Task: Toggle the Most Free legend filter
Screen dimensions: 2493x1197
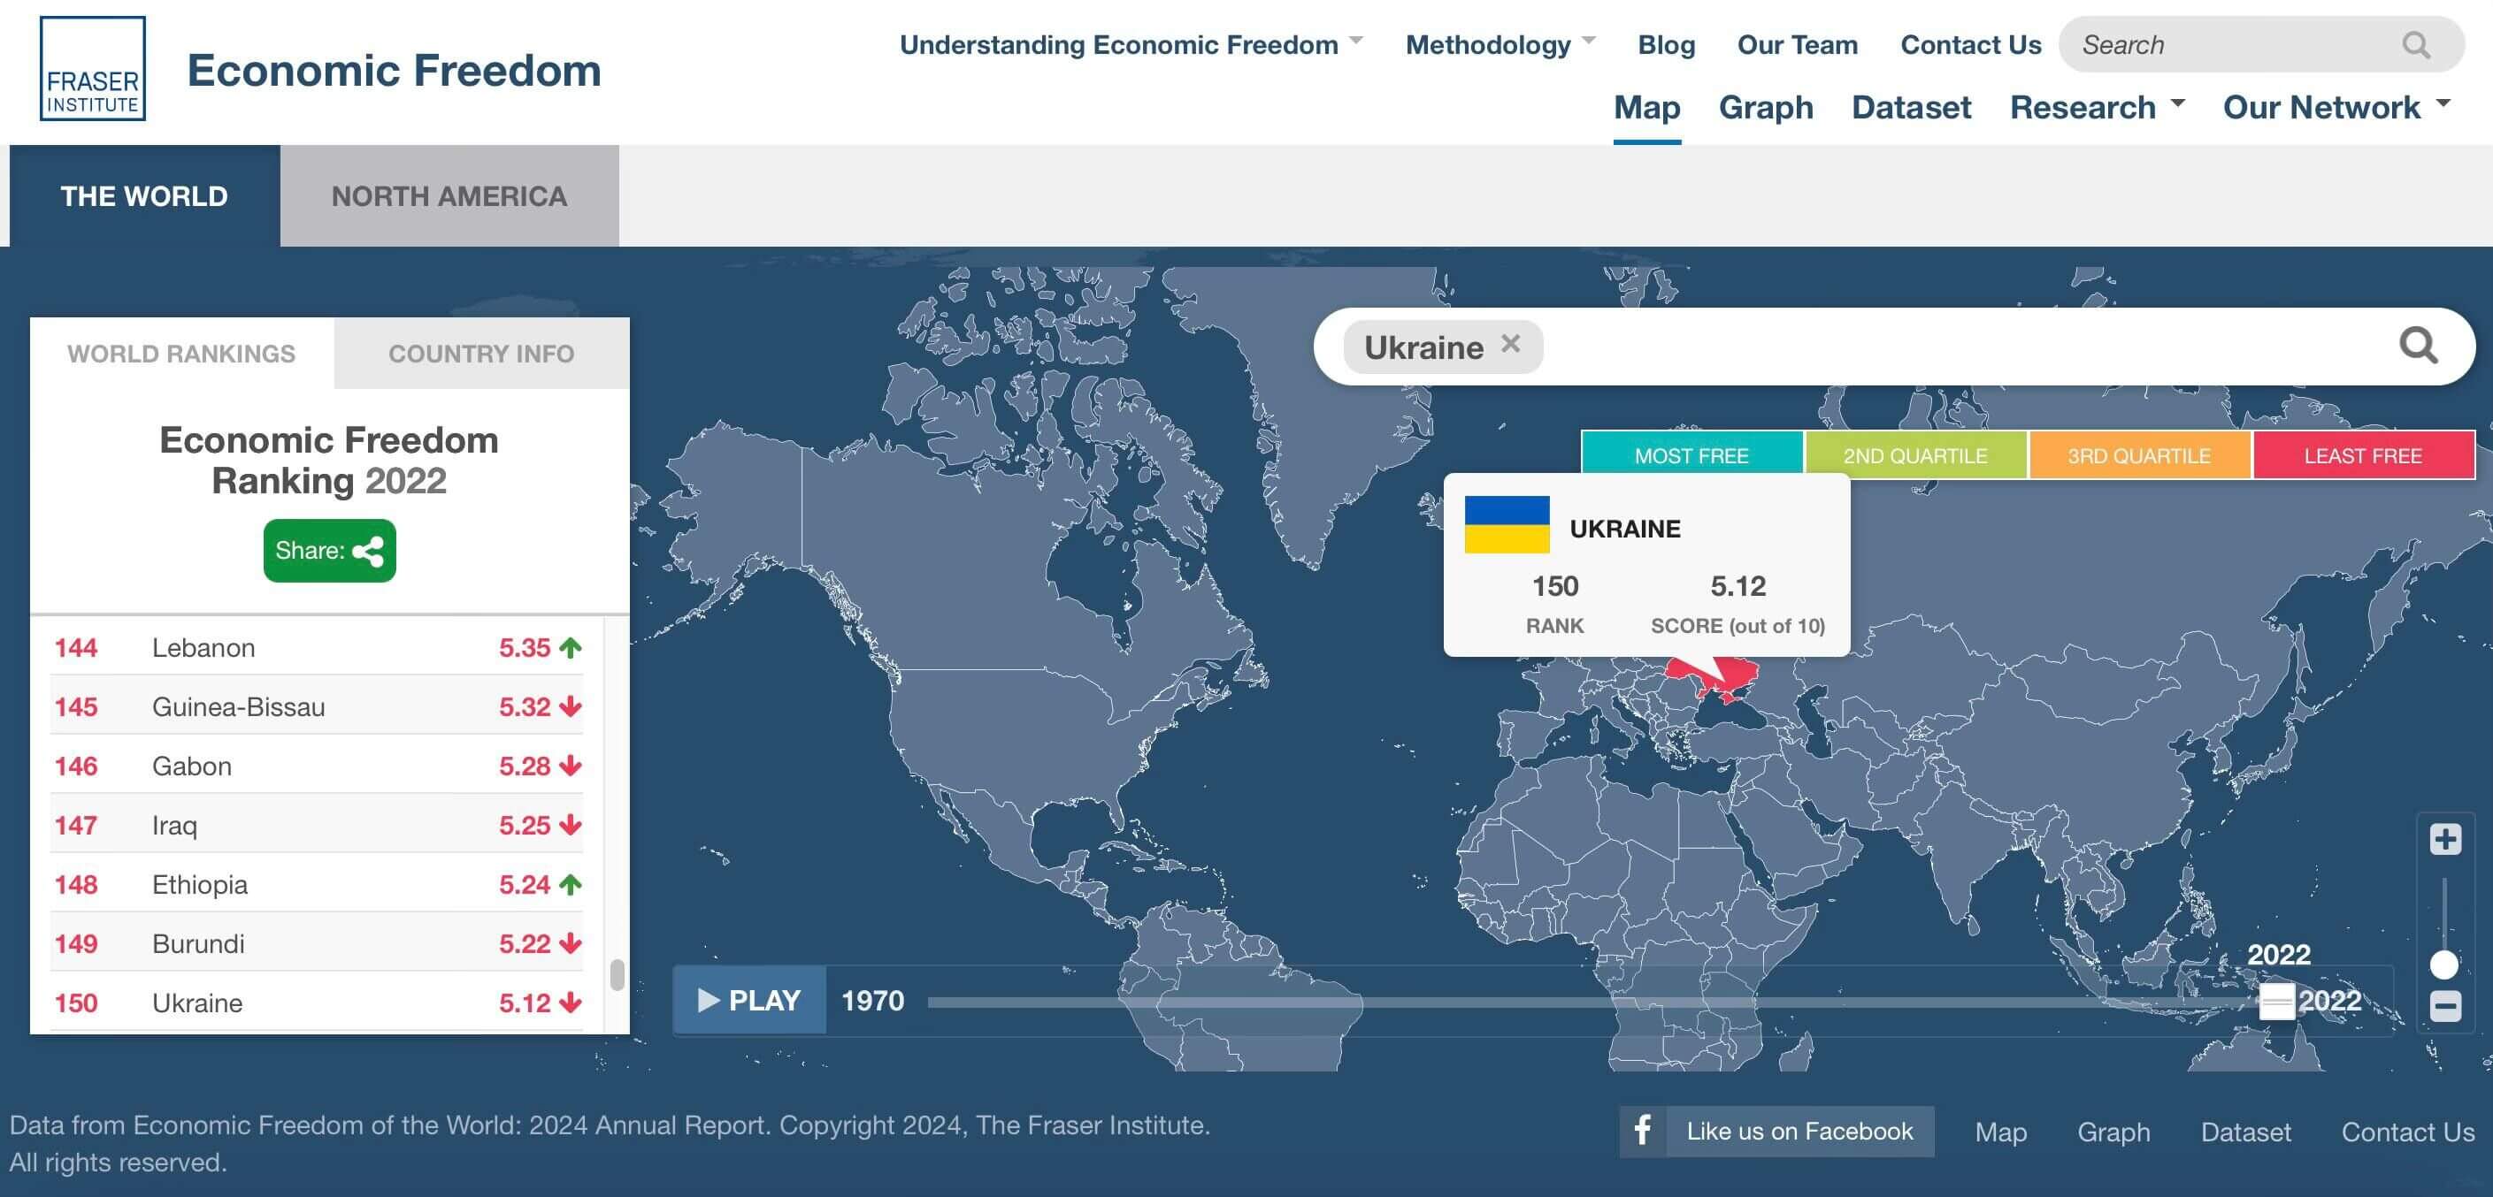Action: (x=1691, y=455)
